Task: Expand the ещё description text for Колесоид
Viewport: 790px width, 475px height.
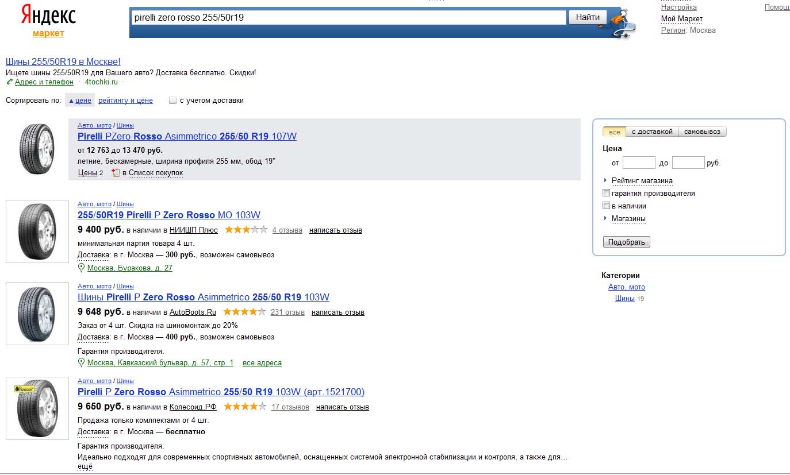Action: pos(85,466)
